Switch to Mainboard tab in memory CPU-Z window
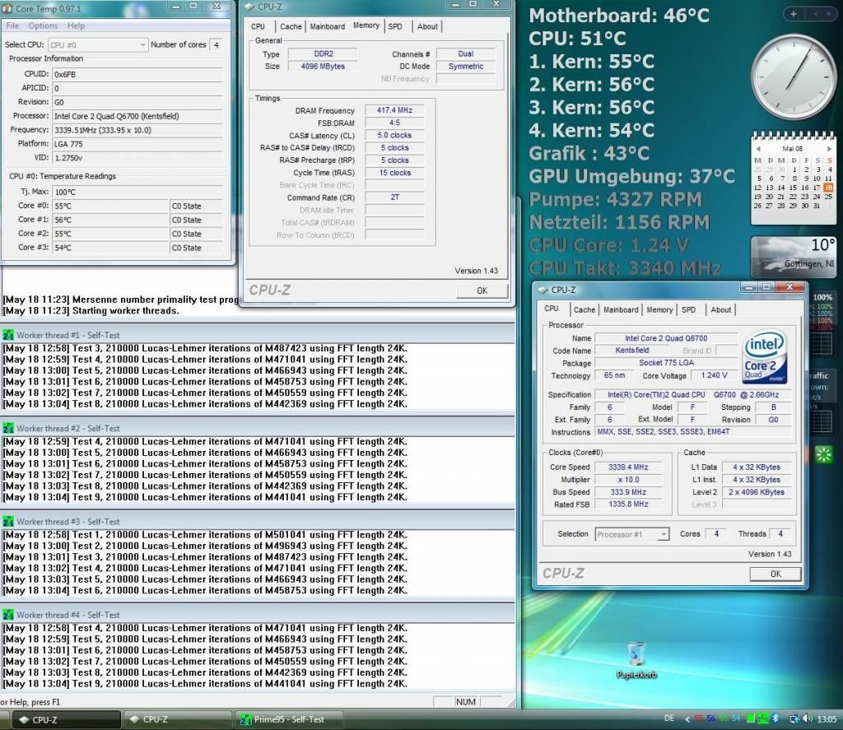Screen dimensions: 843x730 tap(328, 26)
